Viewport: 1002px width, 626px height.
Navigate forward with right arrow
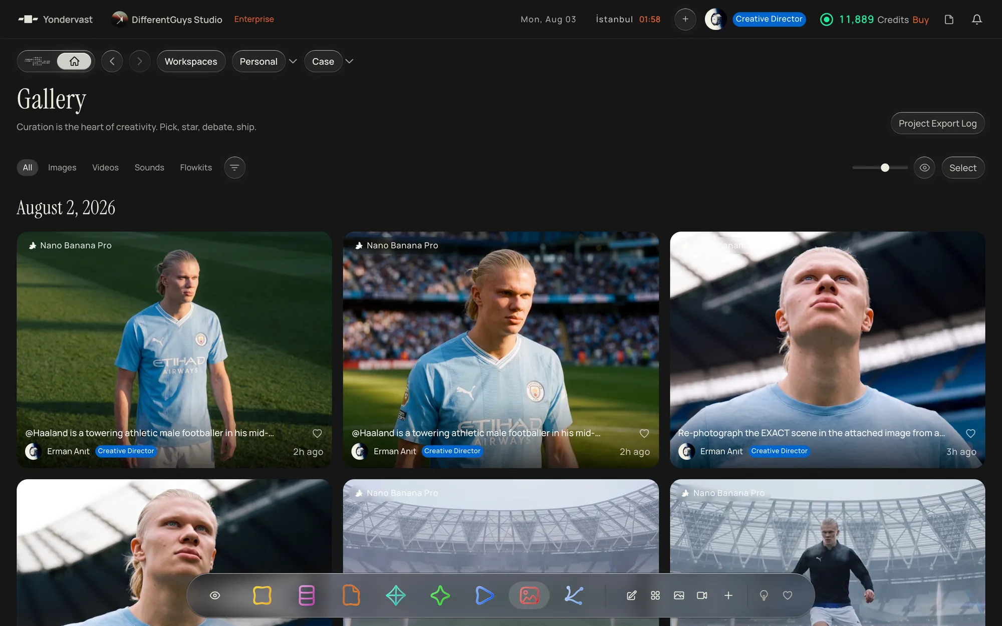(x=140, y=61)
